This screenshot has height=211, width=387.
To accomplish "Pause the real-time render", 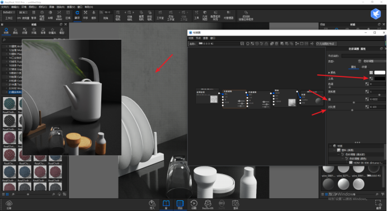I will [34, 15].
